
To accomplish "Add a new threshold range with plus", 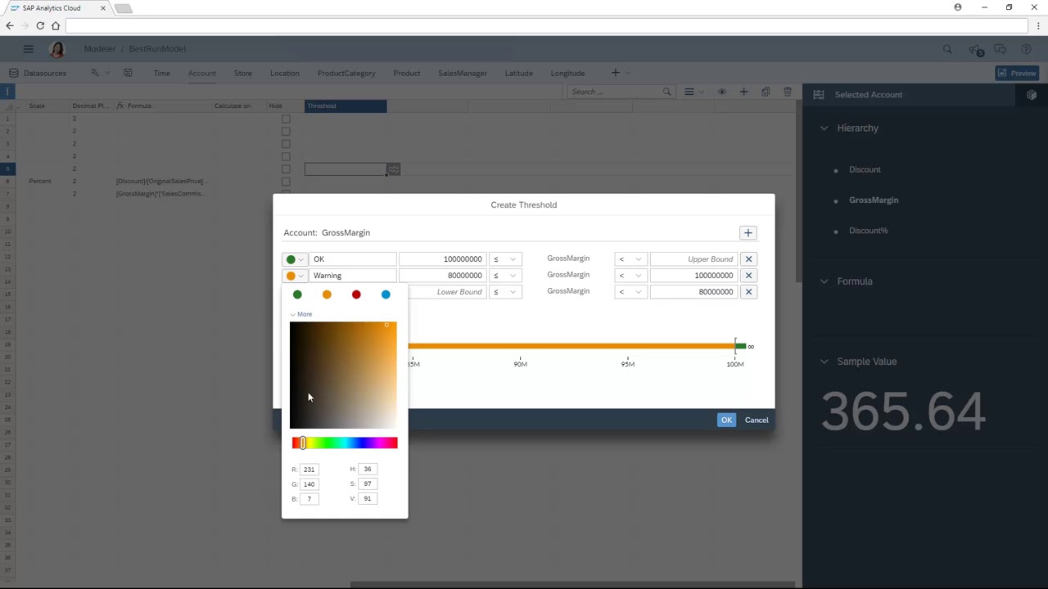I will (748, 233).
